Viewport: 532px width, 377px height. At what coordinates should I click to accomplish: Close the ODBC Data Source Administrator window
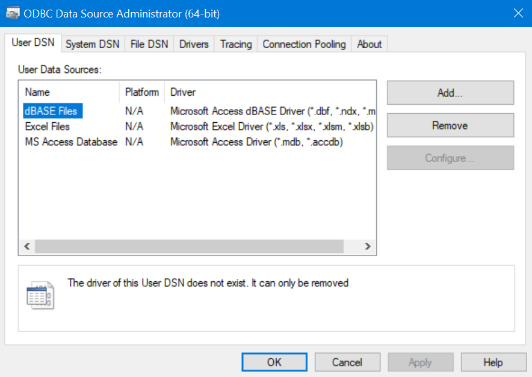point(518,13)
